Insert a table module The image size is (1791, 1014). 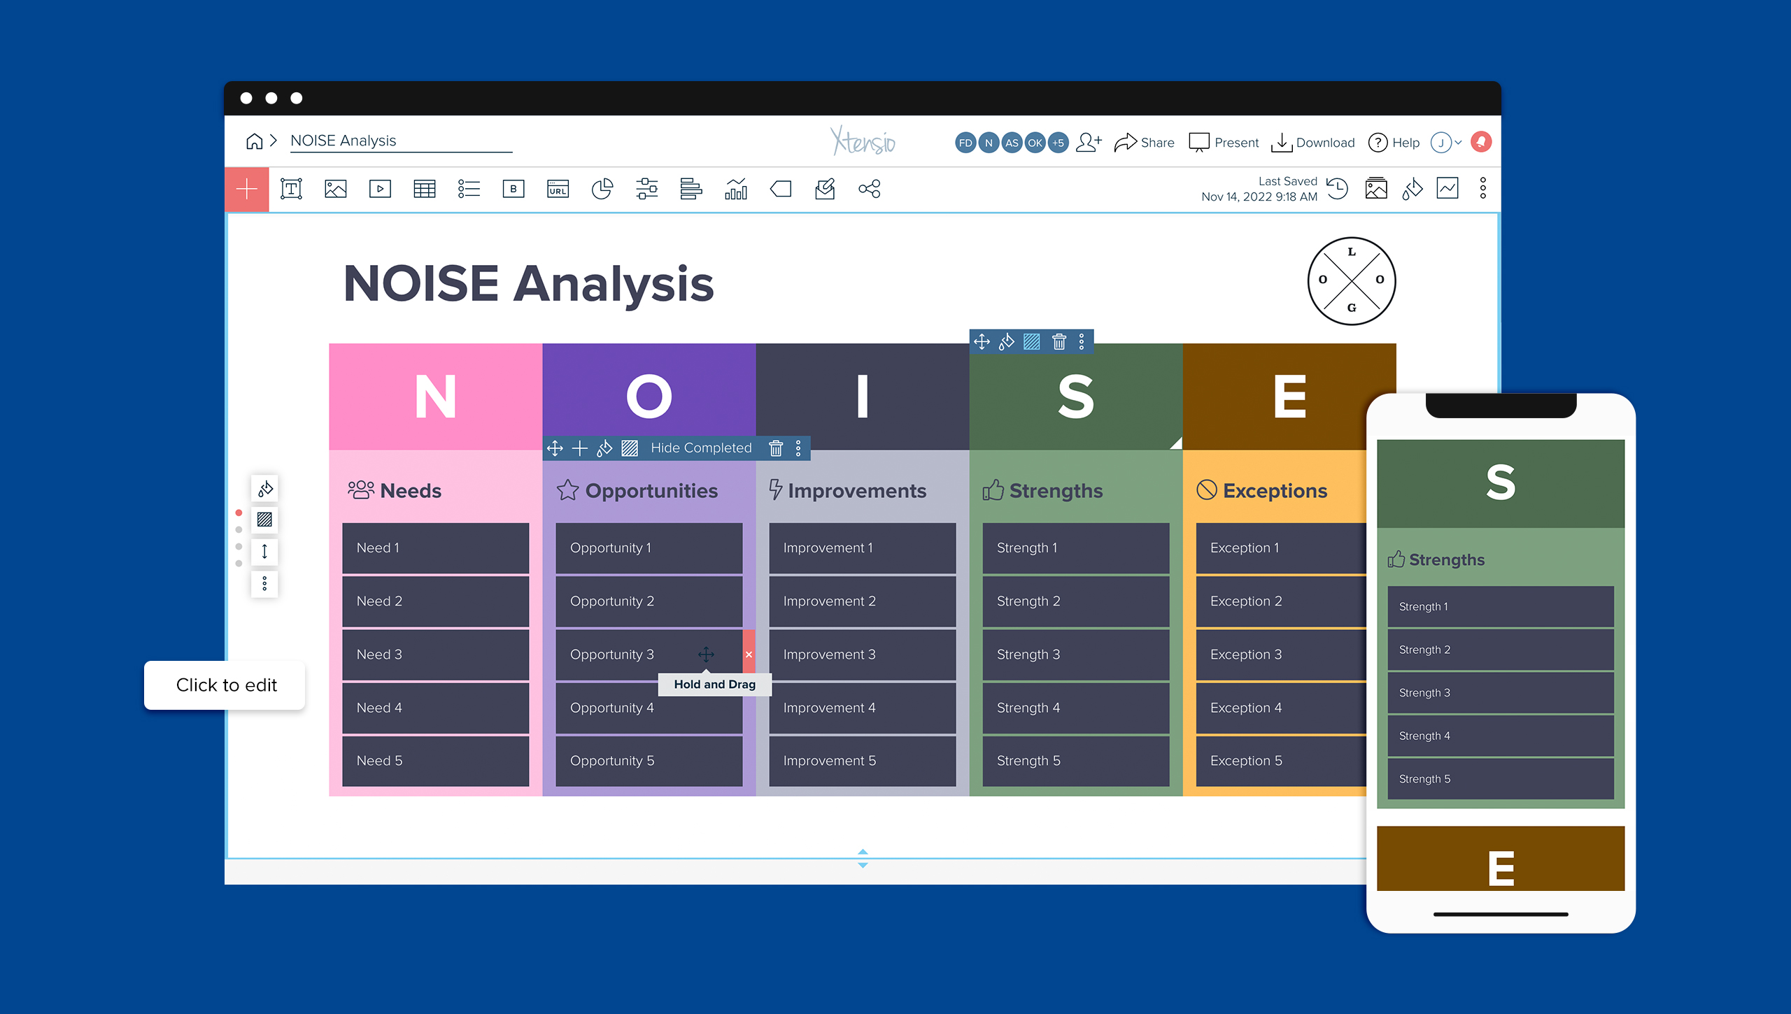(425, 189)
